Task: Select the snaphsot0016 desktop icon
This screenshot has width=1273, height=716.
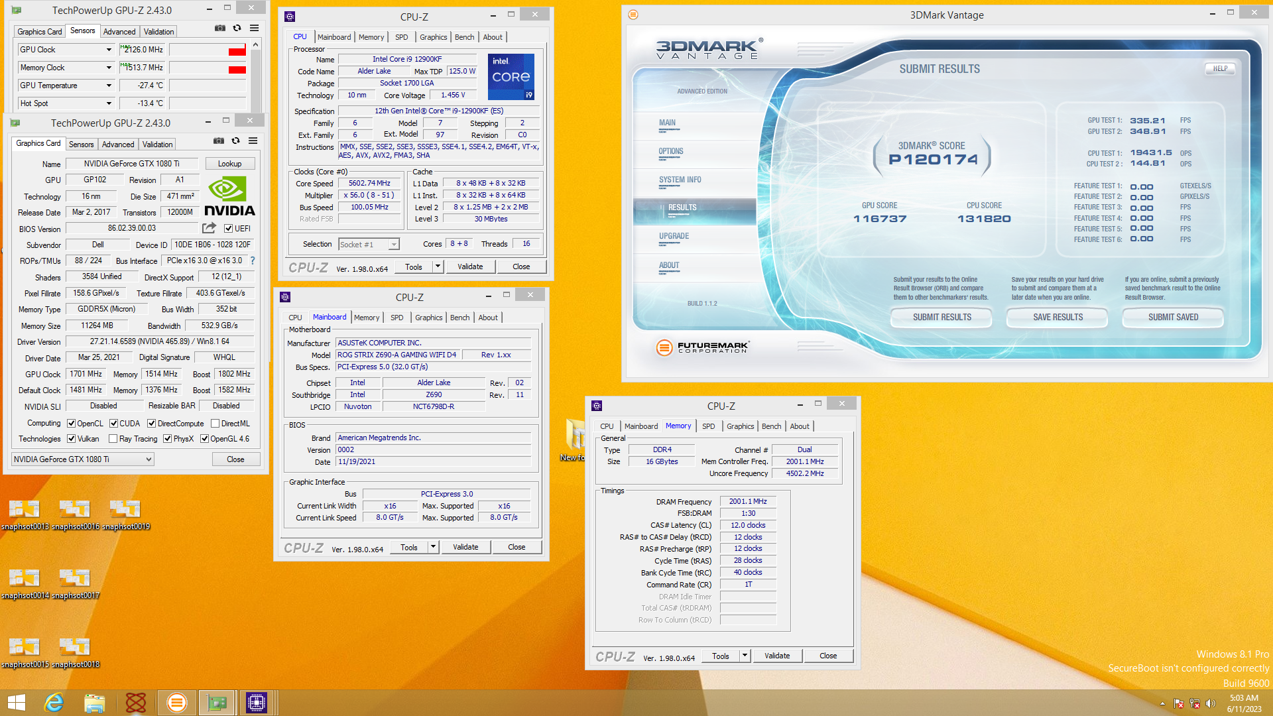Action: click(75, 515)
